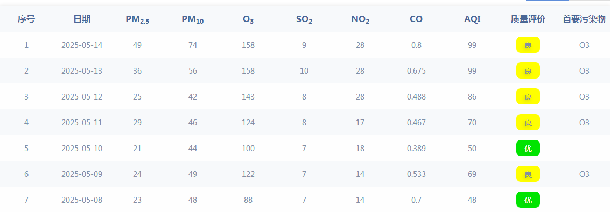Click the PM10 column header
Screen dimensions: 610x212
(193, 19)
